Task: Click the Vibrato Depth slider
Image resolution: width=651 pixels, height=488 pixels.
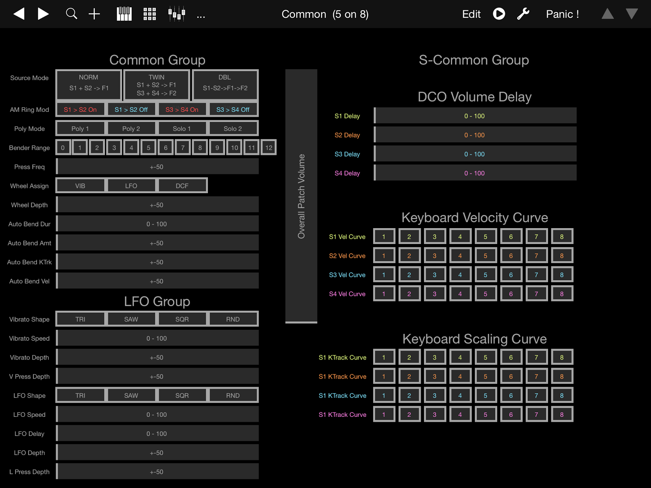Action: 157,357
